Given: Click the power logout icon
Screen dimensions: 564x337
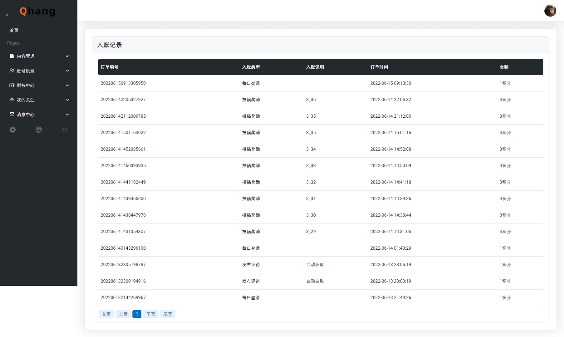Looking at the screenshot, I should click(x=65, y=130).
